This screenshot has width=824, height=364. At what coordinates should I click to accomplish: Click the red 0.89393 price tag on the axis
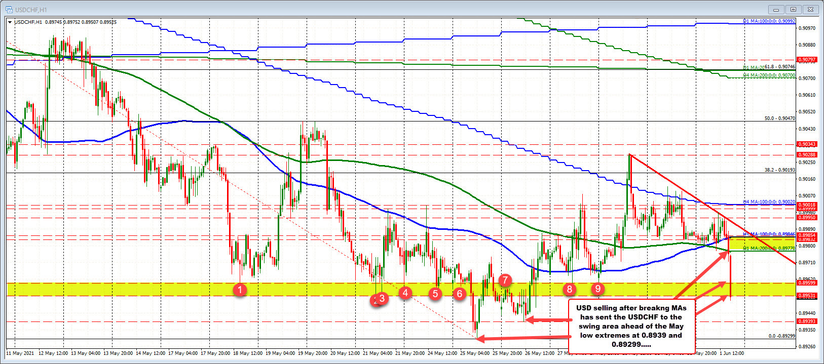807,321
